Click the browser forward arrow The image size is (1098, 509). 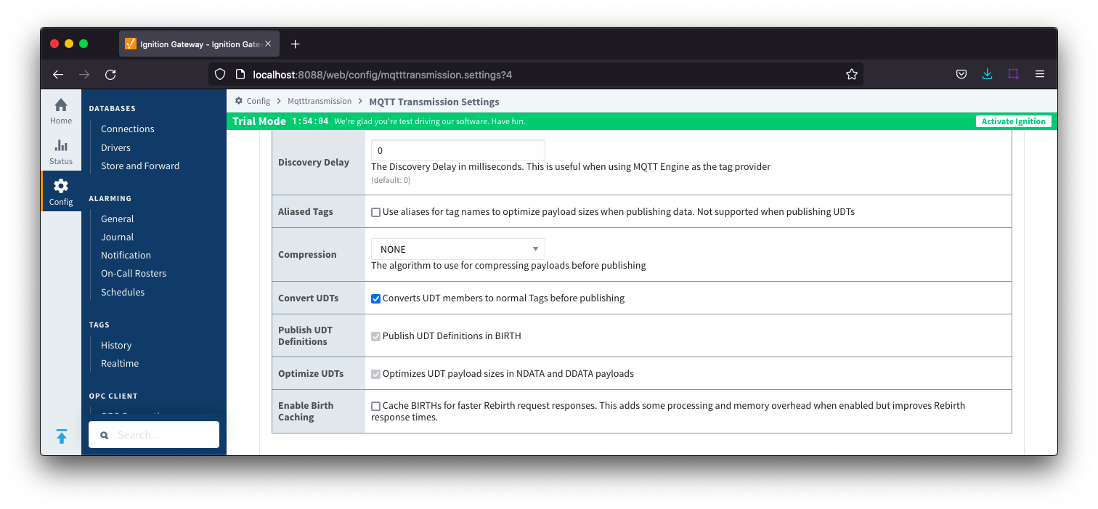84,74
